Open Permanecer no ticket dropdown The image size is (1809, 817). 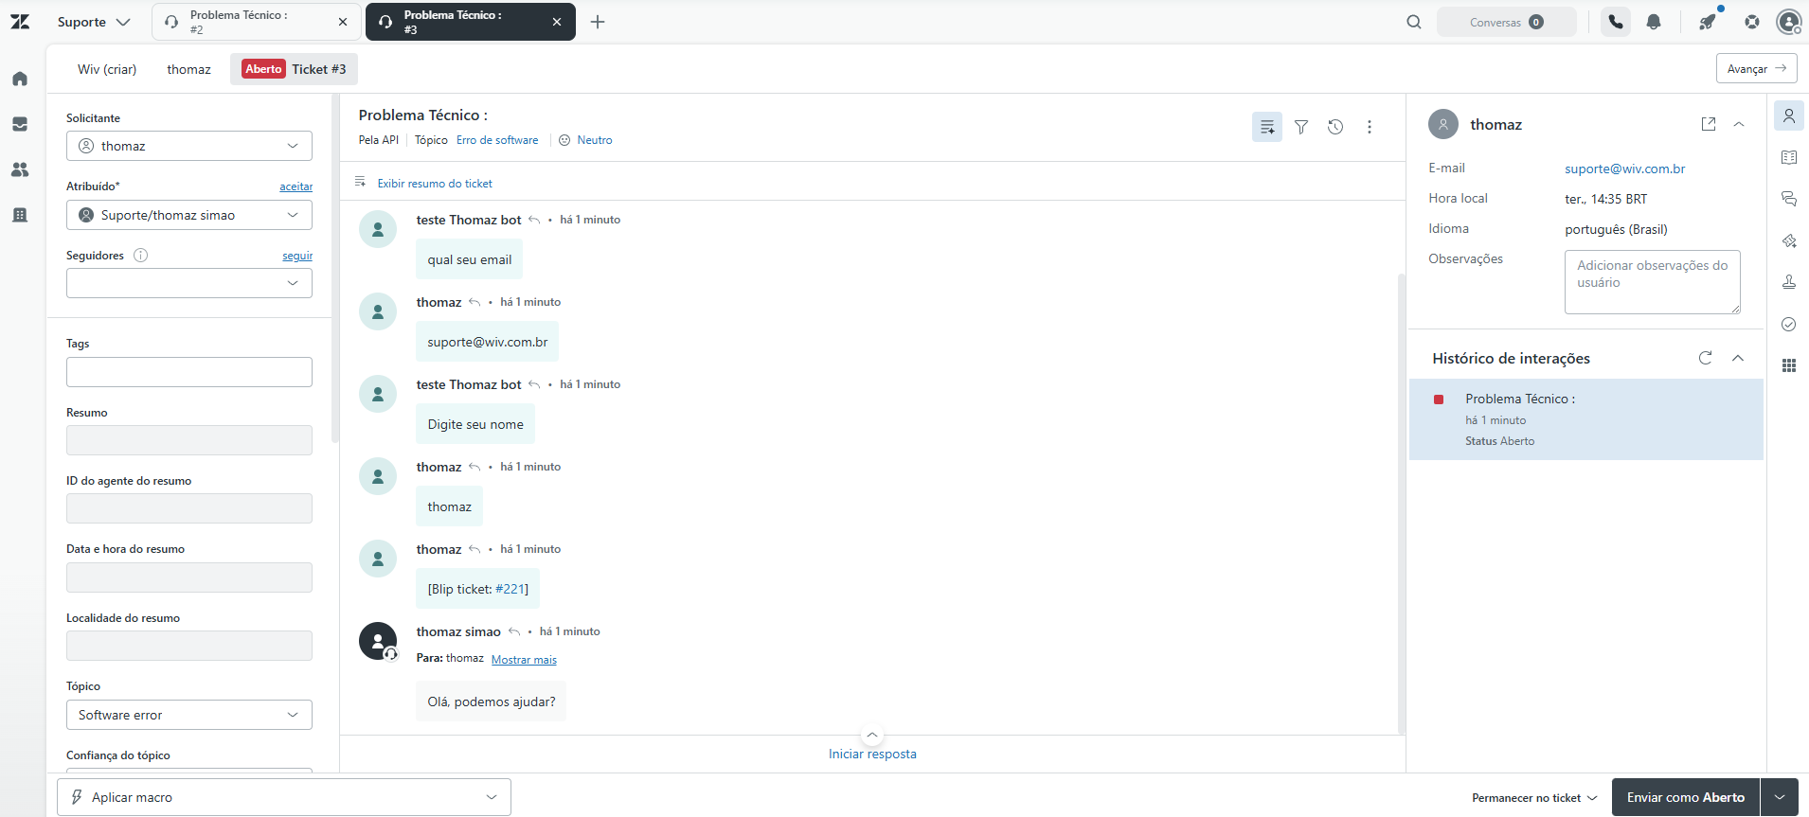(1534, 798)
